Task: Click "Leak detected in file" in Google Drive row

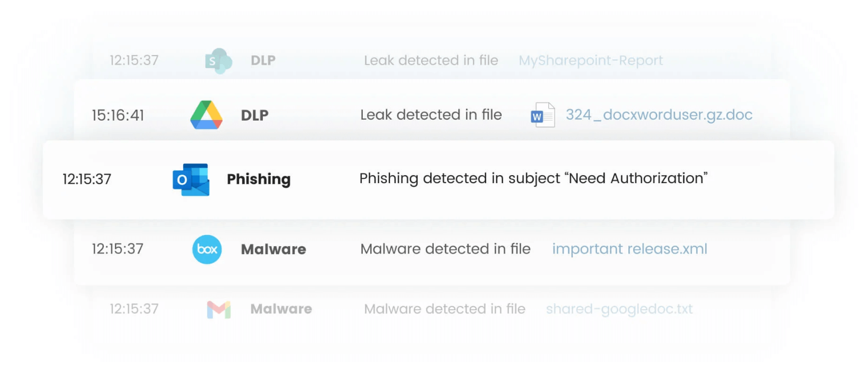Action: (431, 115)
